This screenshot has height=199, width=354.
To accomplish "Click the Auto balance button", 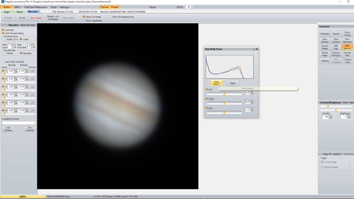I will (x=216, y=83).
